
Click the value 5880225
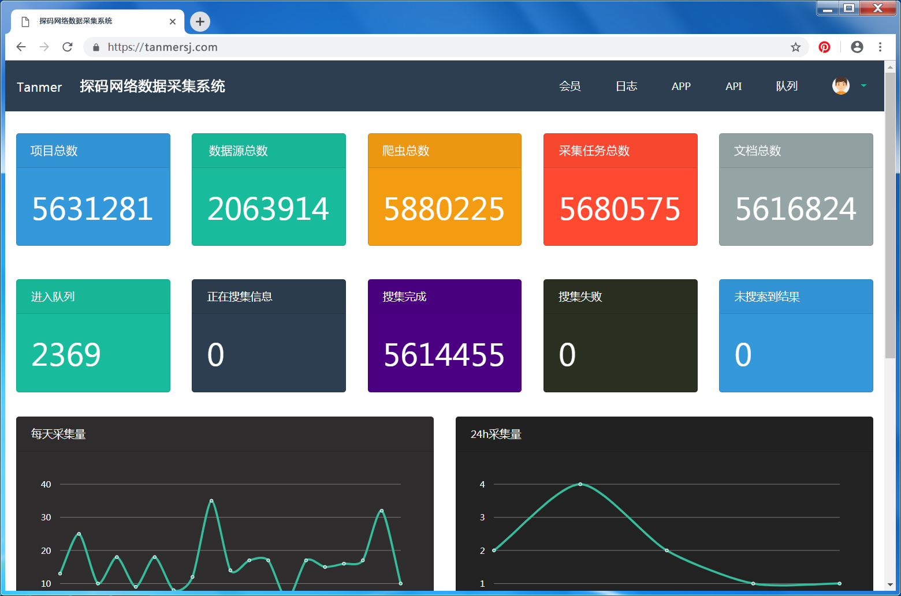pyautogui.click(x=444, y=209)
